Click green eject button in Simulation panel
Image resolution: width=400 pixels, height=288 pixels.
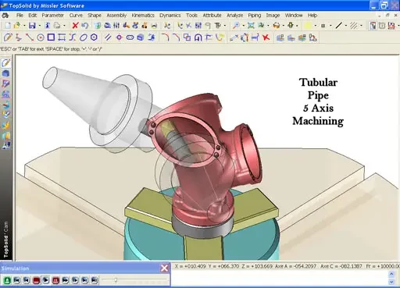[x=7, y=280]
